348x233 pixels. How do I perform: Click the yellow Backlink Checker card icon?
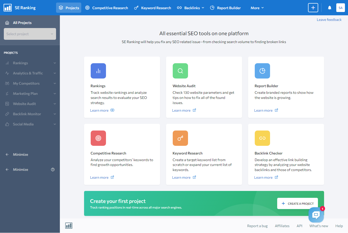pos(262,138)
